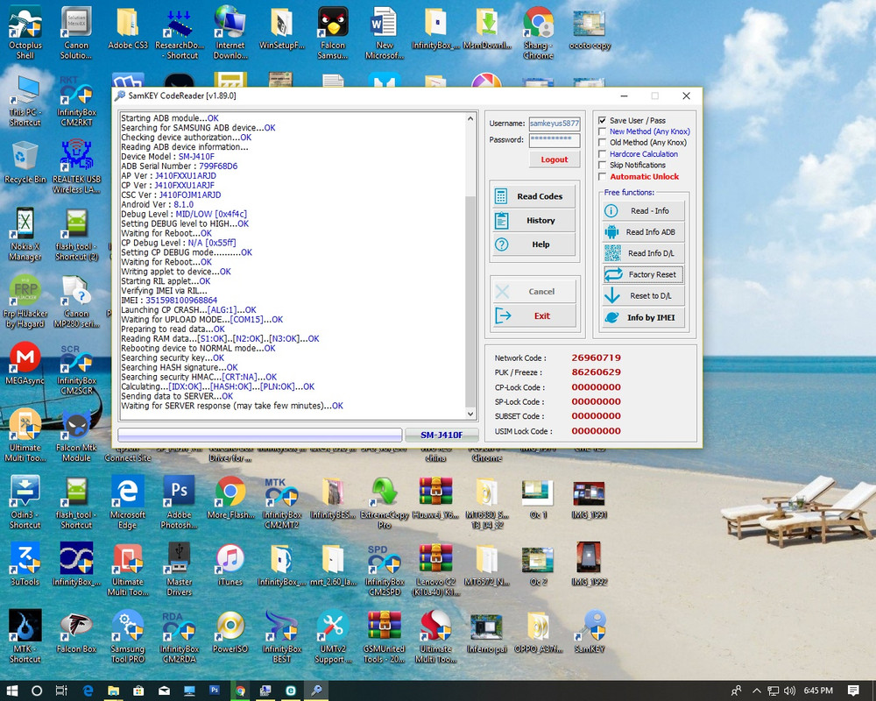
Task: Open the History button in SamKEY
Action: pos(533,220)
